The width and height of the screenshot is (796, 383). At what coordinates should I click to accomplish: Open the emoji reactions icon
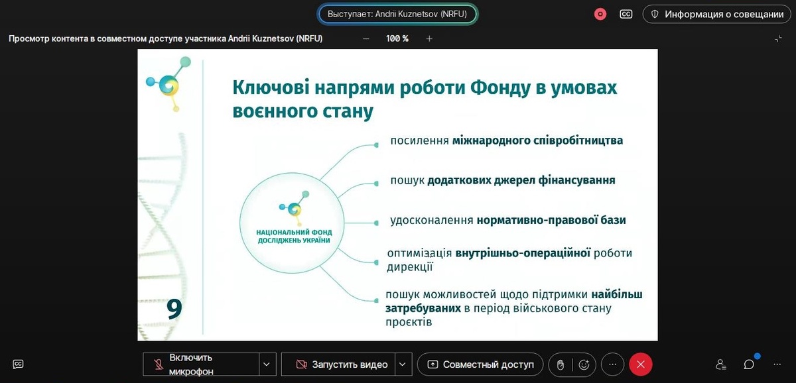click(x=584, y=364)
